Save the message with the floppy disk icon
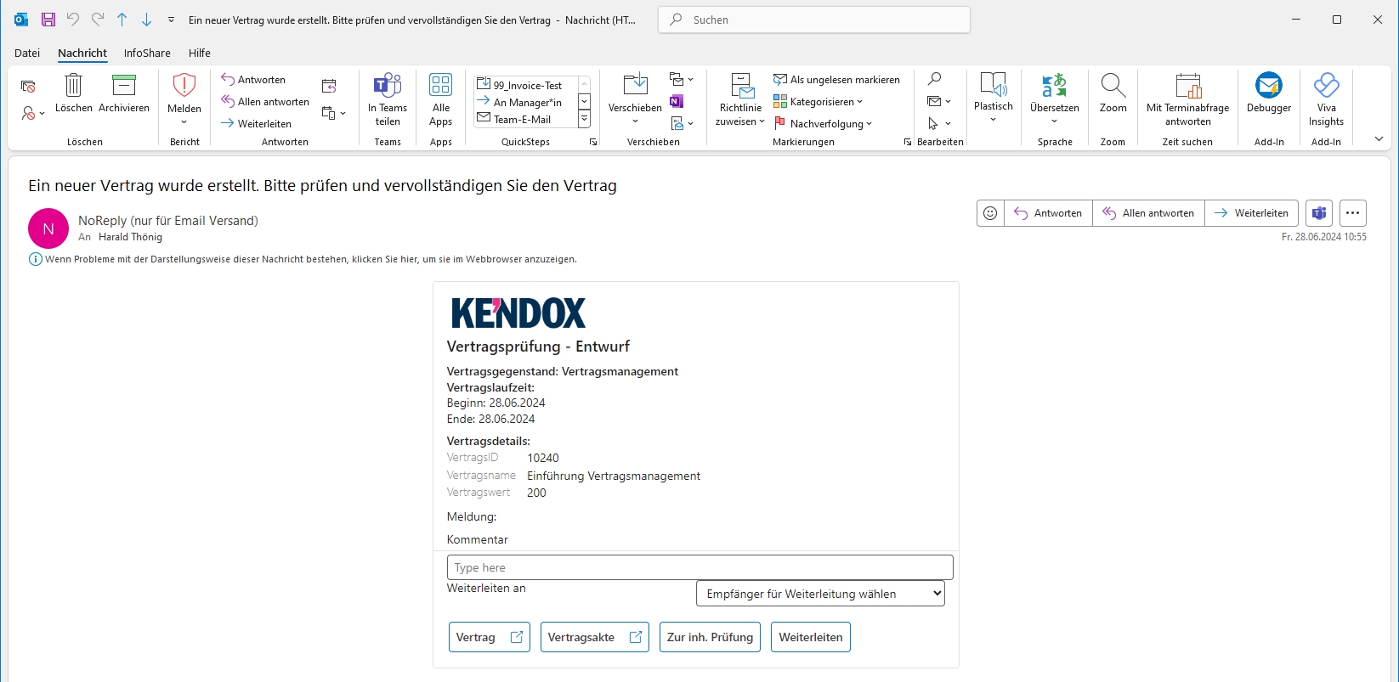1399x682 pixels. 48,20
